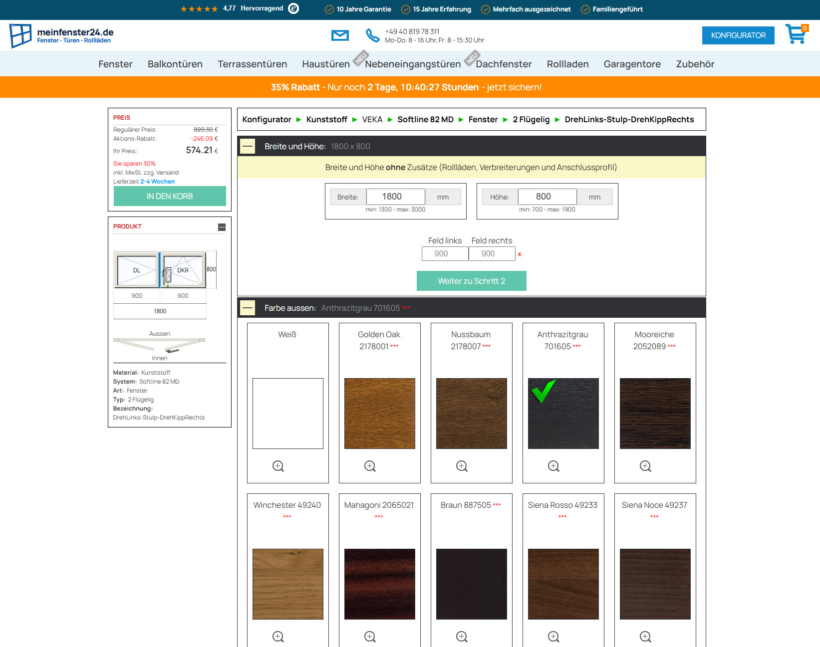
Task: Go to 2 Flügelig breadcrumb
Action: coord(531,119)
